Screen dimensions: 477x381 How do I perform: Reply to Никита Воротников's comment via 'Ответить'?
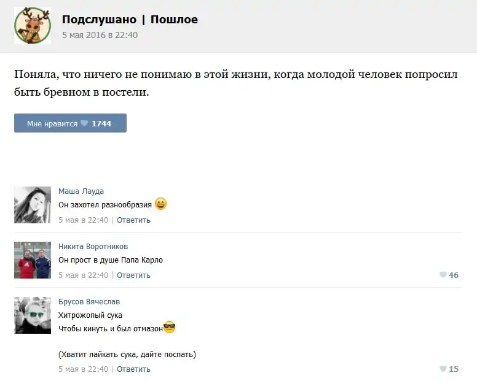tap(133, 275)
